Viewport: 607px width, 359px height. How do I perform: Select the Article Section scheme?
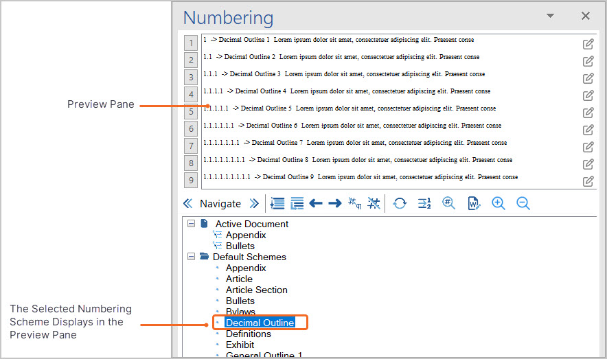[x=257, y=290]
